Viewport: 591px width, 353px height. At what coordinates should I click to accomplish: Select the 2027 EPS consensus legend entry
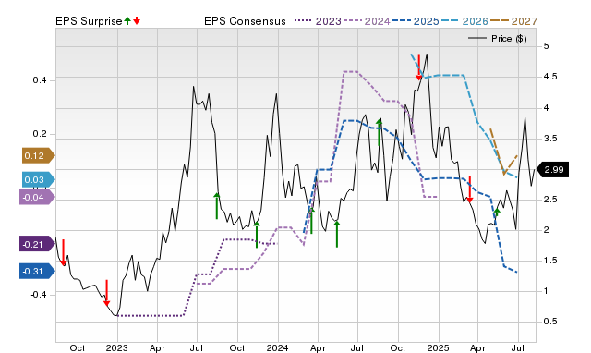[513, 21]
